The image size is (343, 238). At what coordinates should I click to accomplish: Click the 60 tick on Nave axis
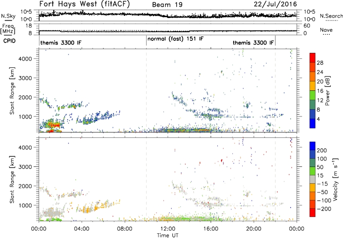point(307,26)
